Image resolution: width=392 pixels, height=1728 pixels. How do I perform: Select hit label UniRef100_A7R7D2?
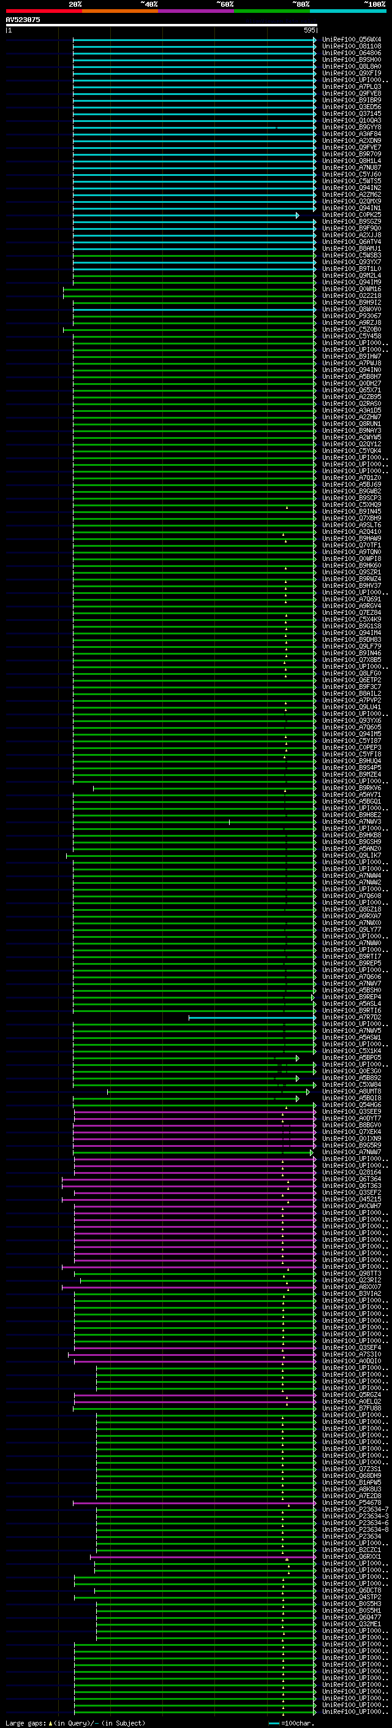pos(352,1018)
